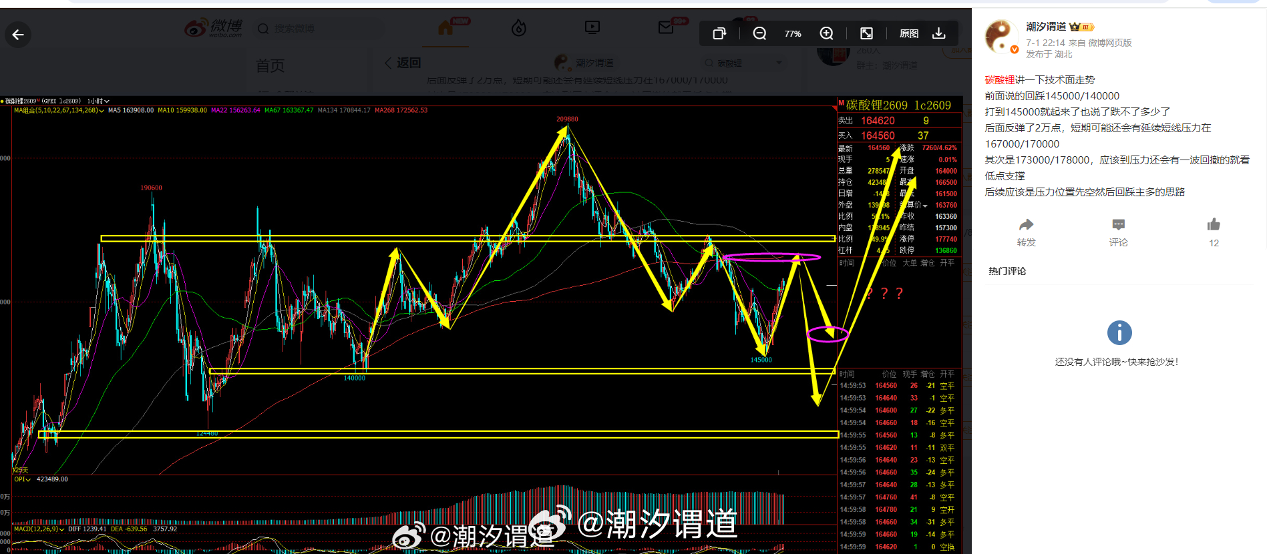Image resolution: width=1267 pixels, height=554 pixels.
Task: Download the image with the download icon
Action: pyautogui.click(x=938, y=33)
